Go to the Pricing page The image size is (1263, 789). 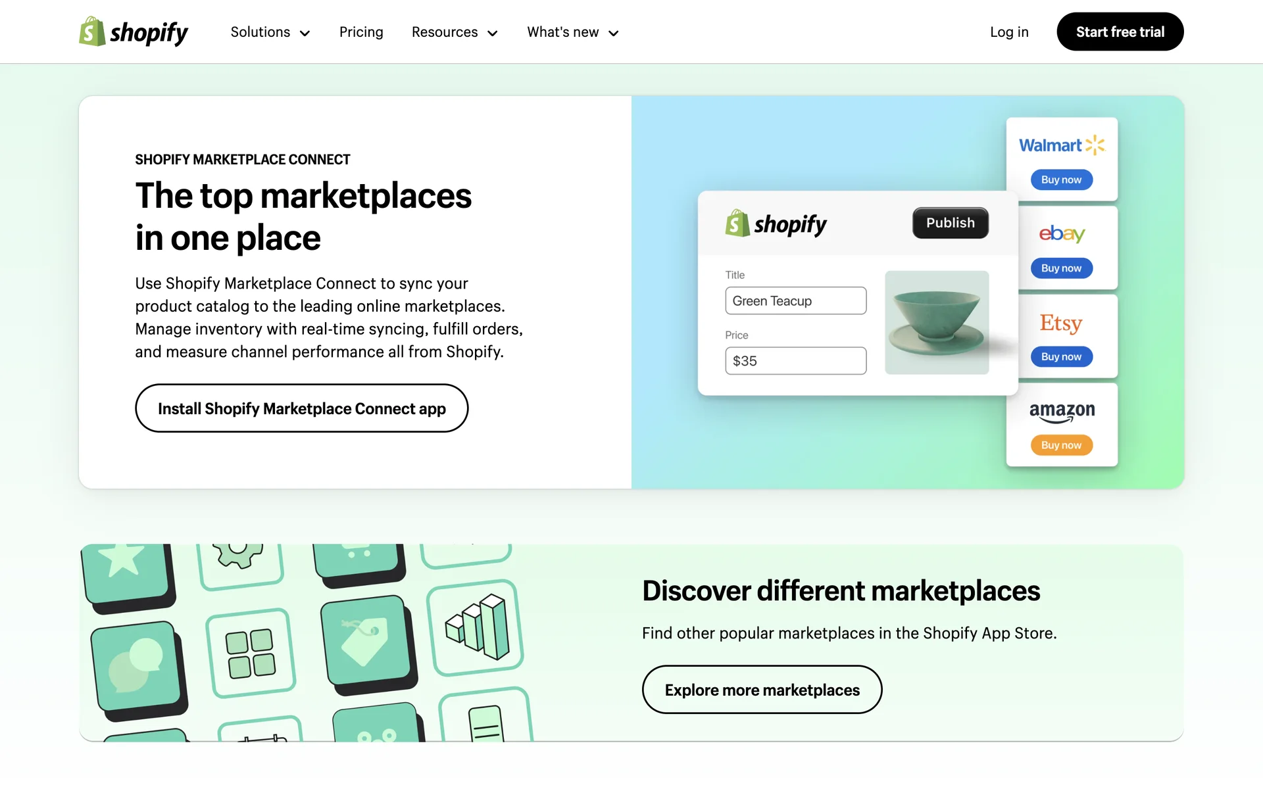(361, 32)
